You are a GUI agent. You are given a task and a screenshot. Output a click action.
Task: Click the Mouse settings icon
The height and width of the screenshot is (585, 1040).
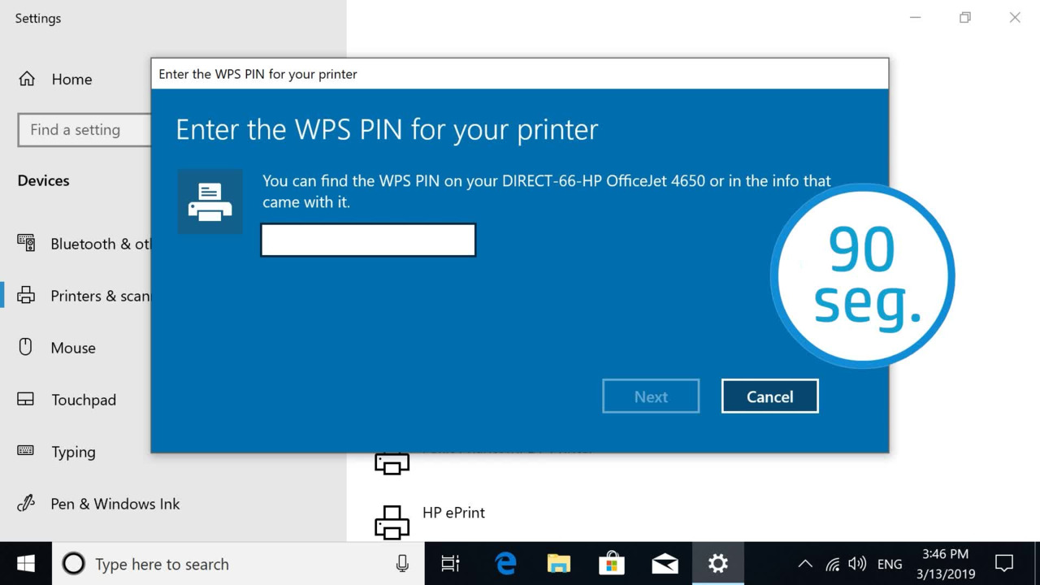[x=26, y=347]
